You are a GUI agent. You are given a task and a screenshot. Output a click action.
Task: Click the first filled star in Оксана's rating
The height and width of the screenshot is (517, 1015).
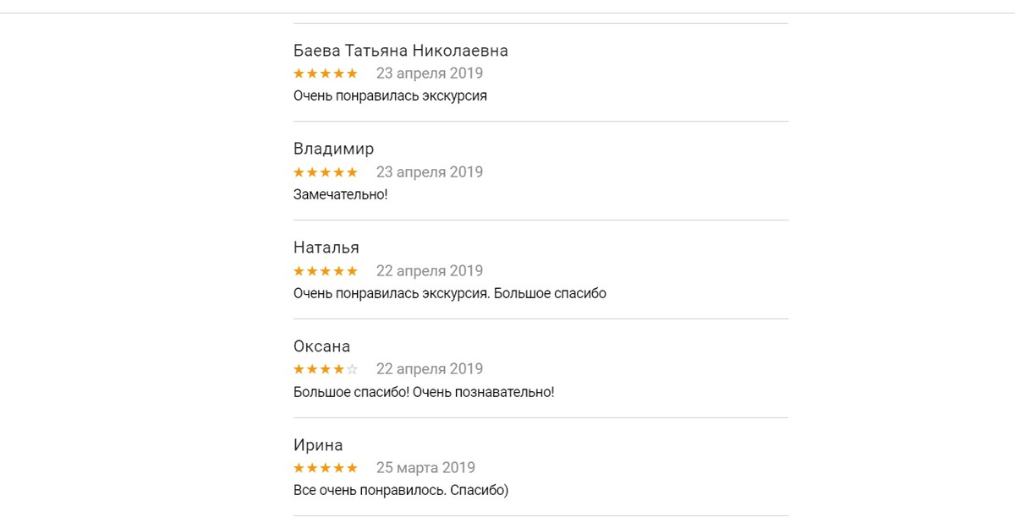pyautogui.click(x=299, y=369)
